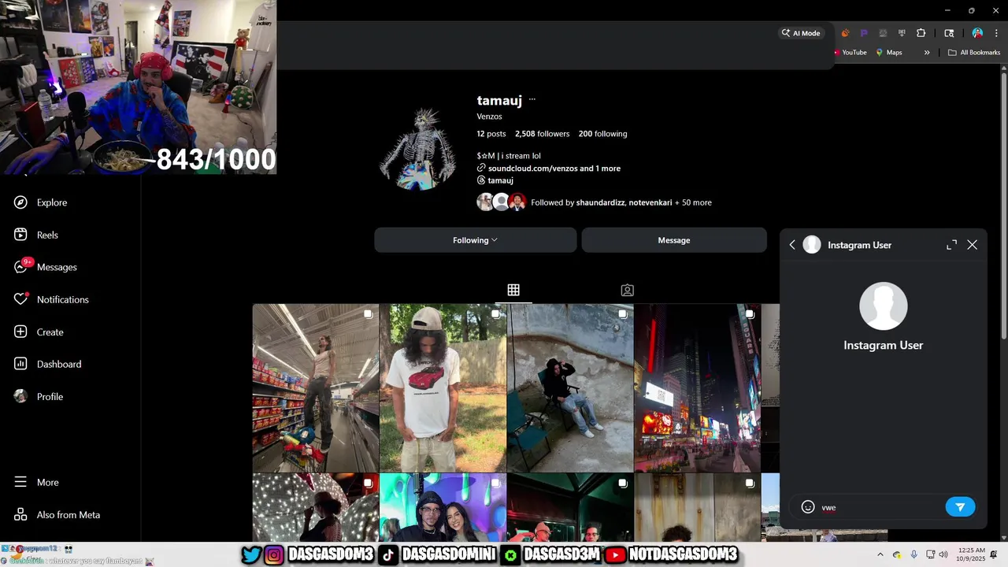Open mutual followers shaundardizz, notevenkari list
Viewport: 1008px width, 567px height.
click(x=594, y=202)
